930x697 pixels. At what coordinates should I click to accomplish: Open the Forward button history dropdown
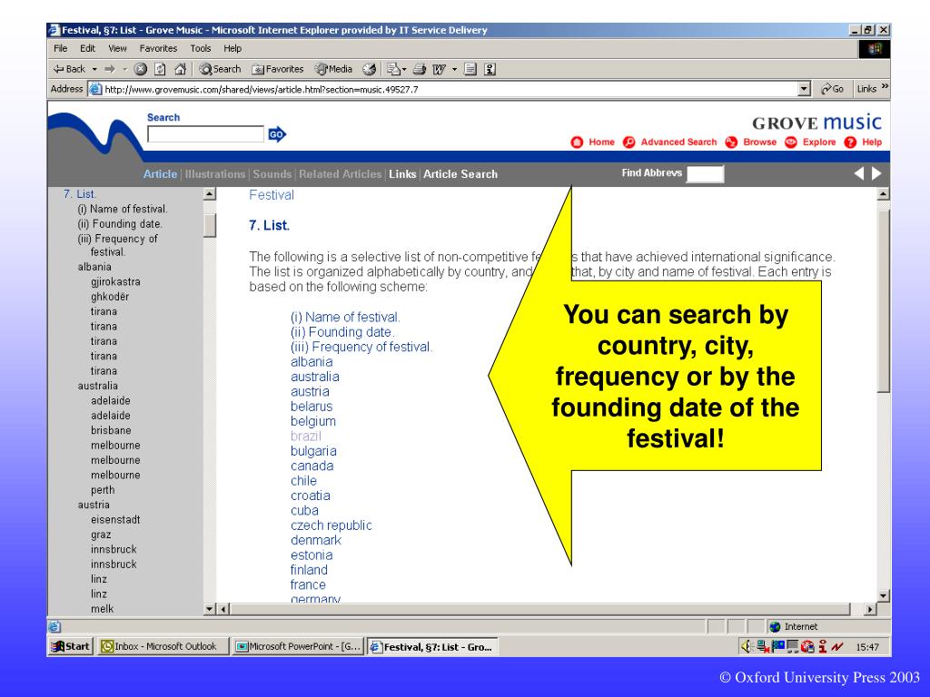pos(125,69)
